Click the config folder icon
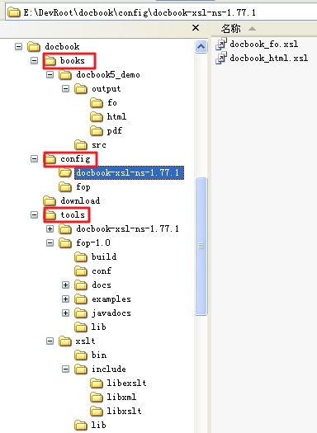This screenshot has height=433, width=317. coord(50,159)
